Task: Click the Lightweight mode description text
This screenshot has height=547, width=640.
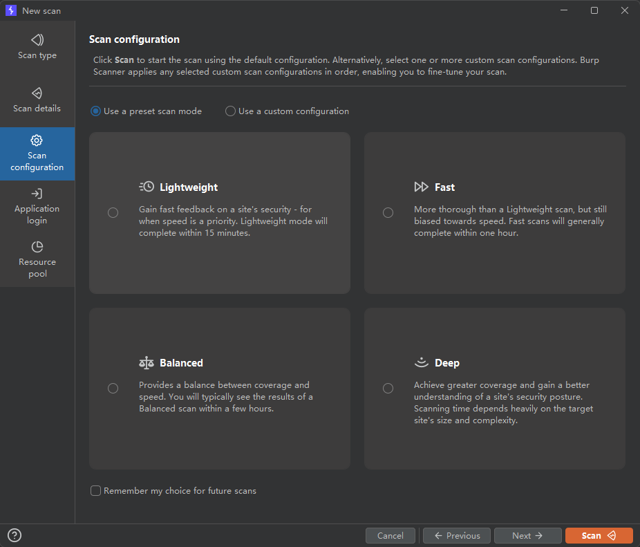Action: [233, 221]
